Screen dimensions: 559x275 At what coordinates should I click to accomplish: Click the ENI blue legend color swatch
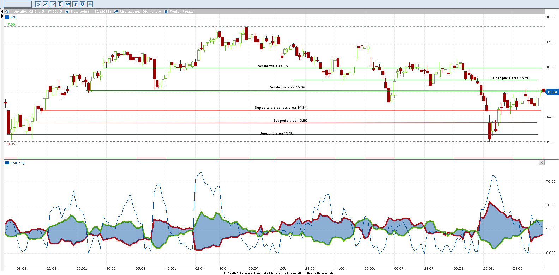[7, 17]
